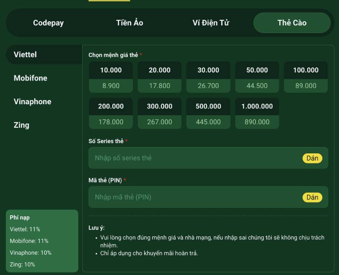The image size is (339, 275).
Task: Select the Mobifone provider
Action: click(x=31, y=78)
